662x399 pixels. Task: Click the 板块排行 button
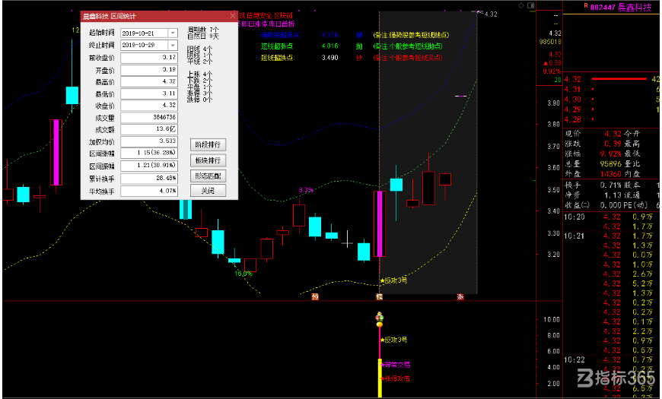[x=208, y=160]
